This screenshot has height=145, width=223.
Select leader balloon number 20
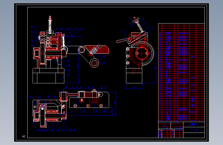(69, 61)
